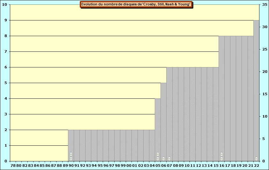The width and height of the screenshot is (269, 170).
Task: Select the lower disc icon in the 05 bar
Action: [x=158, y=159]
